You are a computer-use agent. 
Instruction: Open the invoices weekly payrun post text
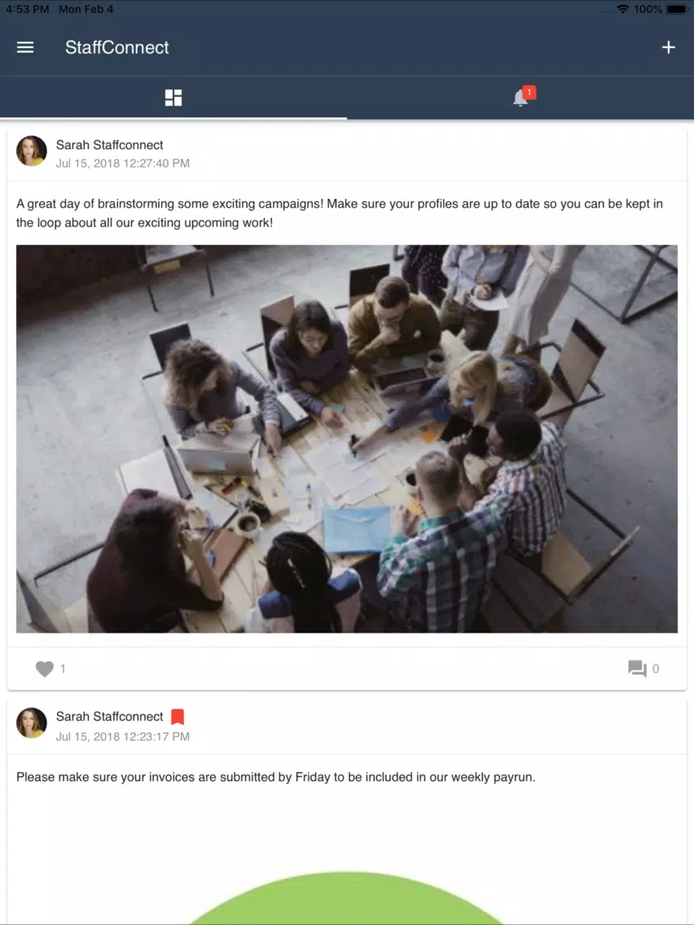(275, 777)
